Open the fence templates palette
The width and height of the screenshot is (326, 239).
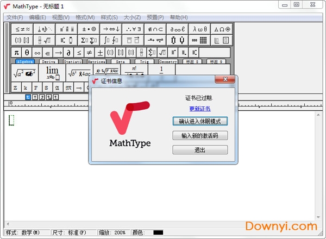(22, 40)
